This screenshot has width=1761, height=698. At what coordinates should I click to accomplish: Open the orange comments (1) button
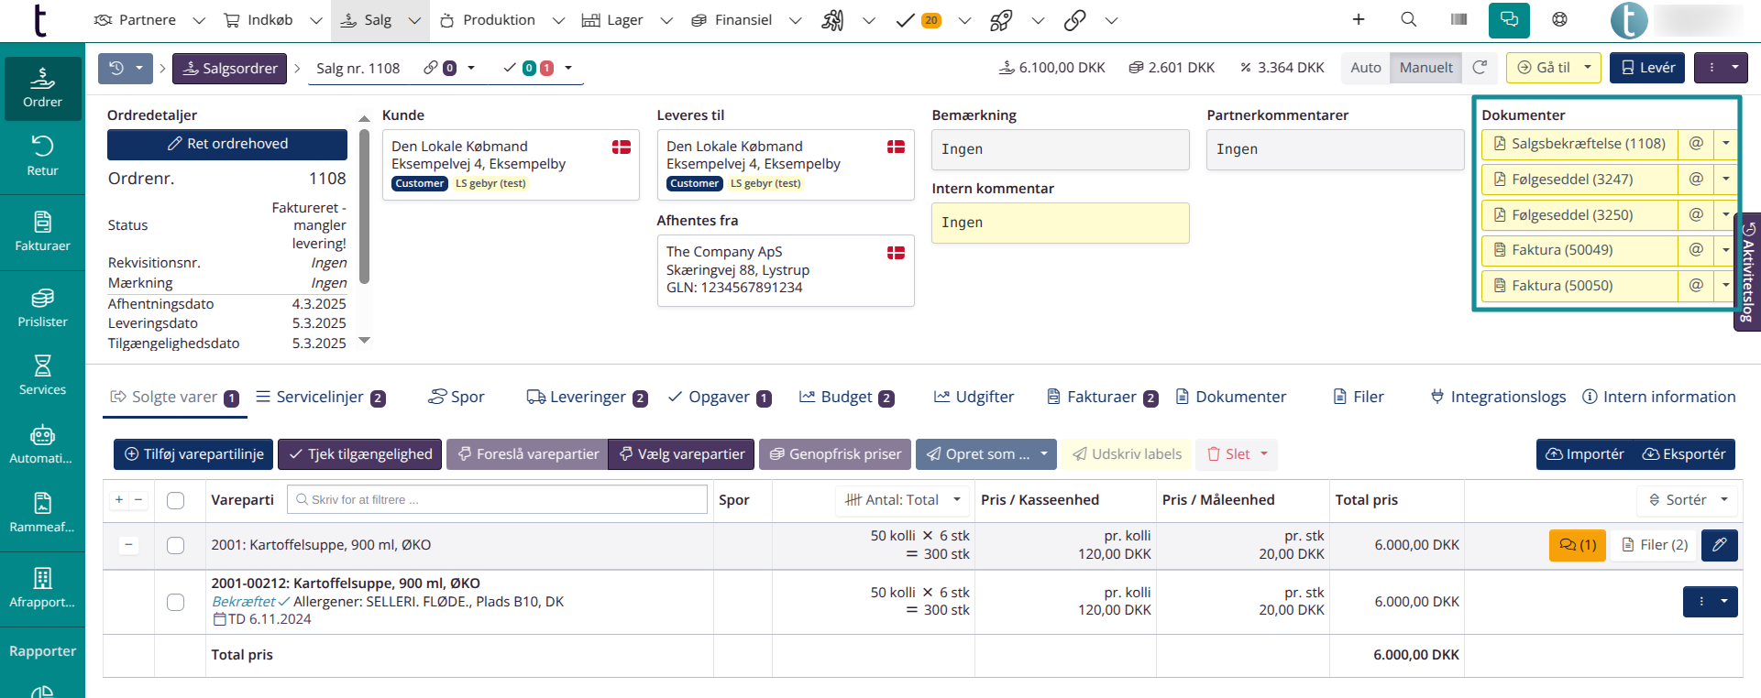(x=1577, y=545)
